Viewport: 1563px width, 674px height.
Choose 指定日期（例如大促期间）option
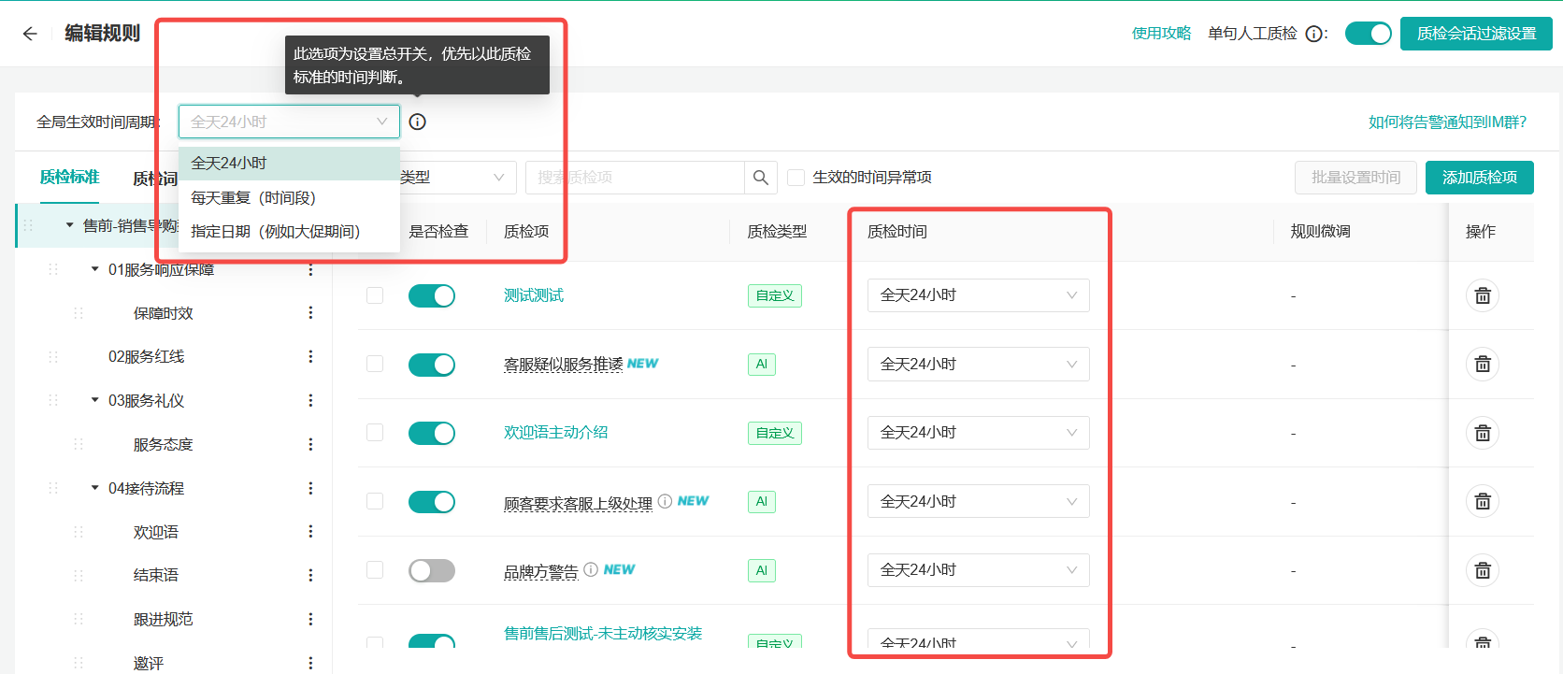[x=289, y=232]
